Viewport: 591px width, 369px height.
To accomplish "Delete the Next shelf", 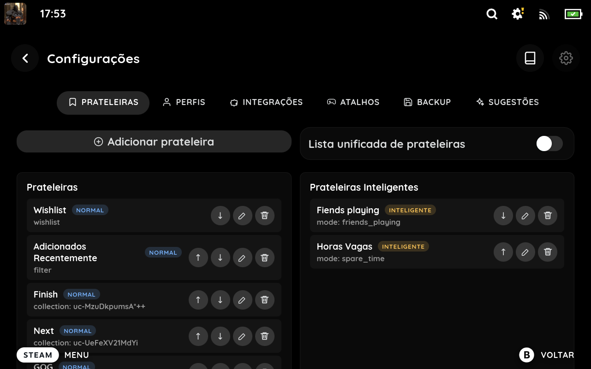I will (265, 336).
